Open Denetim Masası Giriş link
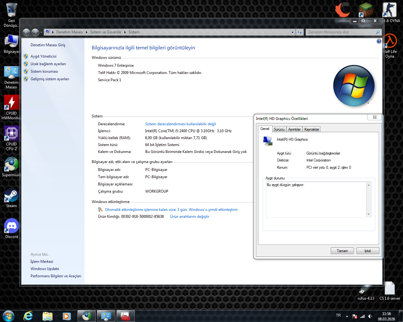 point(48,45)
